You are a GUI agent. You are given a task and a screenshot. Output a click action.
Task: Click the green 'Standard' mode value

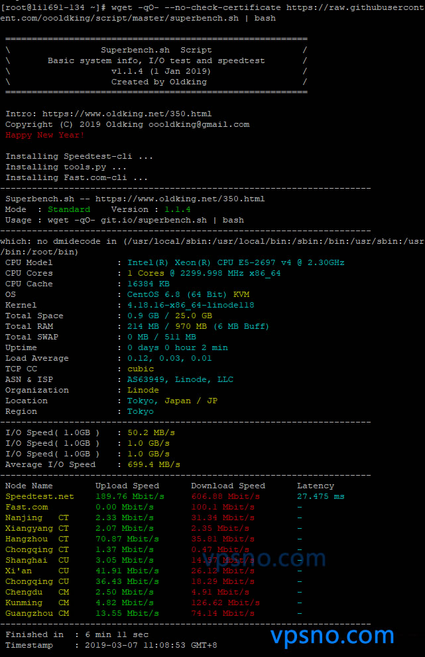pos(68,209)
